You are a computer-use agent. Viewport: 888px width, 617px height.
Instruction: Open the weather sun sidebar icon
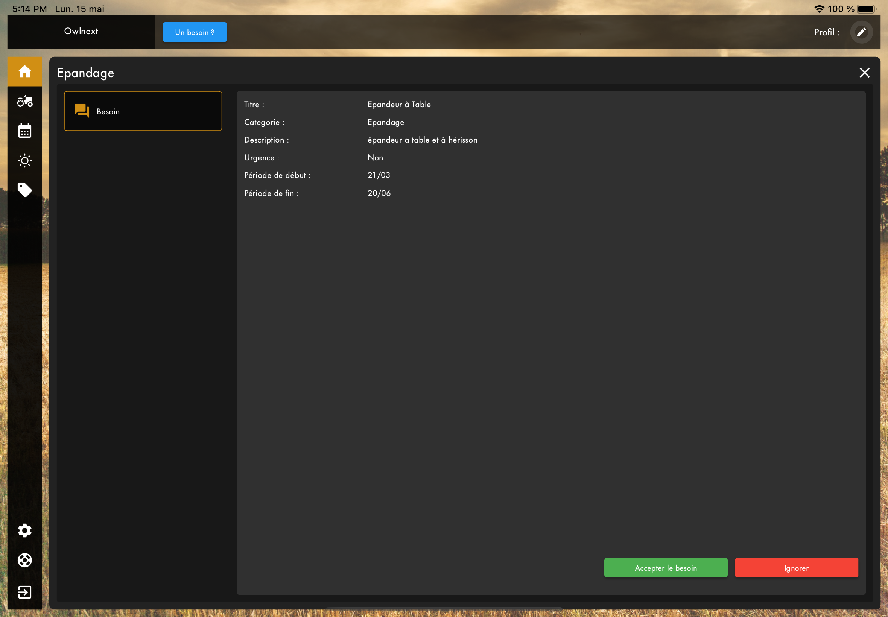(25, 160)
